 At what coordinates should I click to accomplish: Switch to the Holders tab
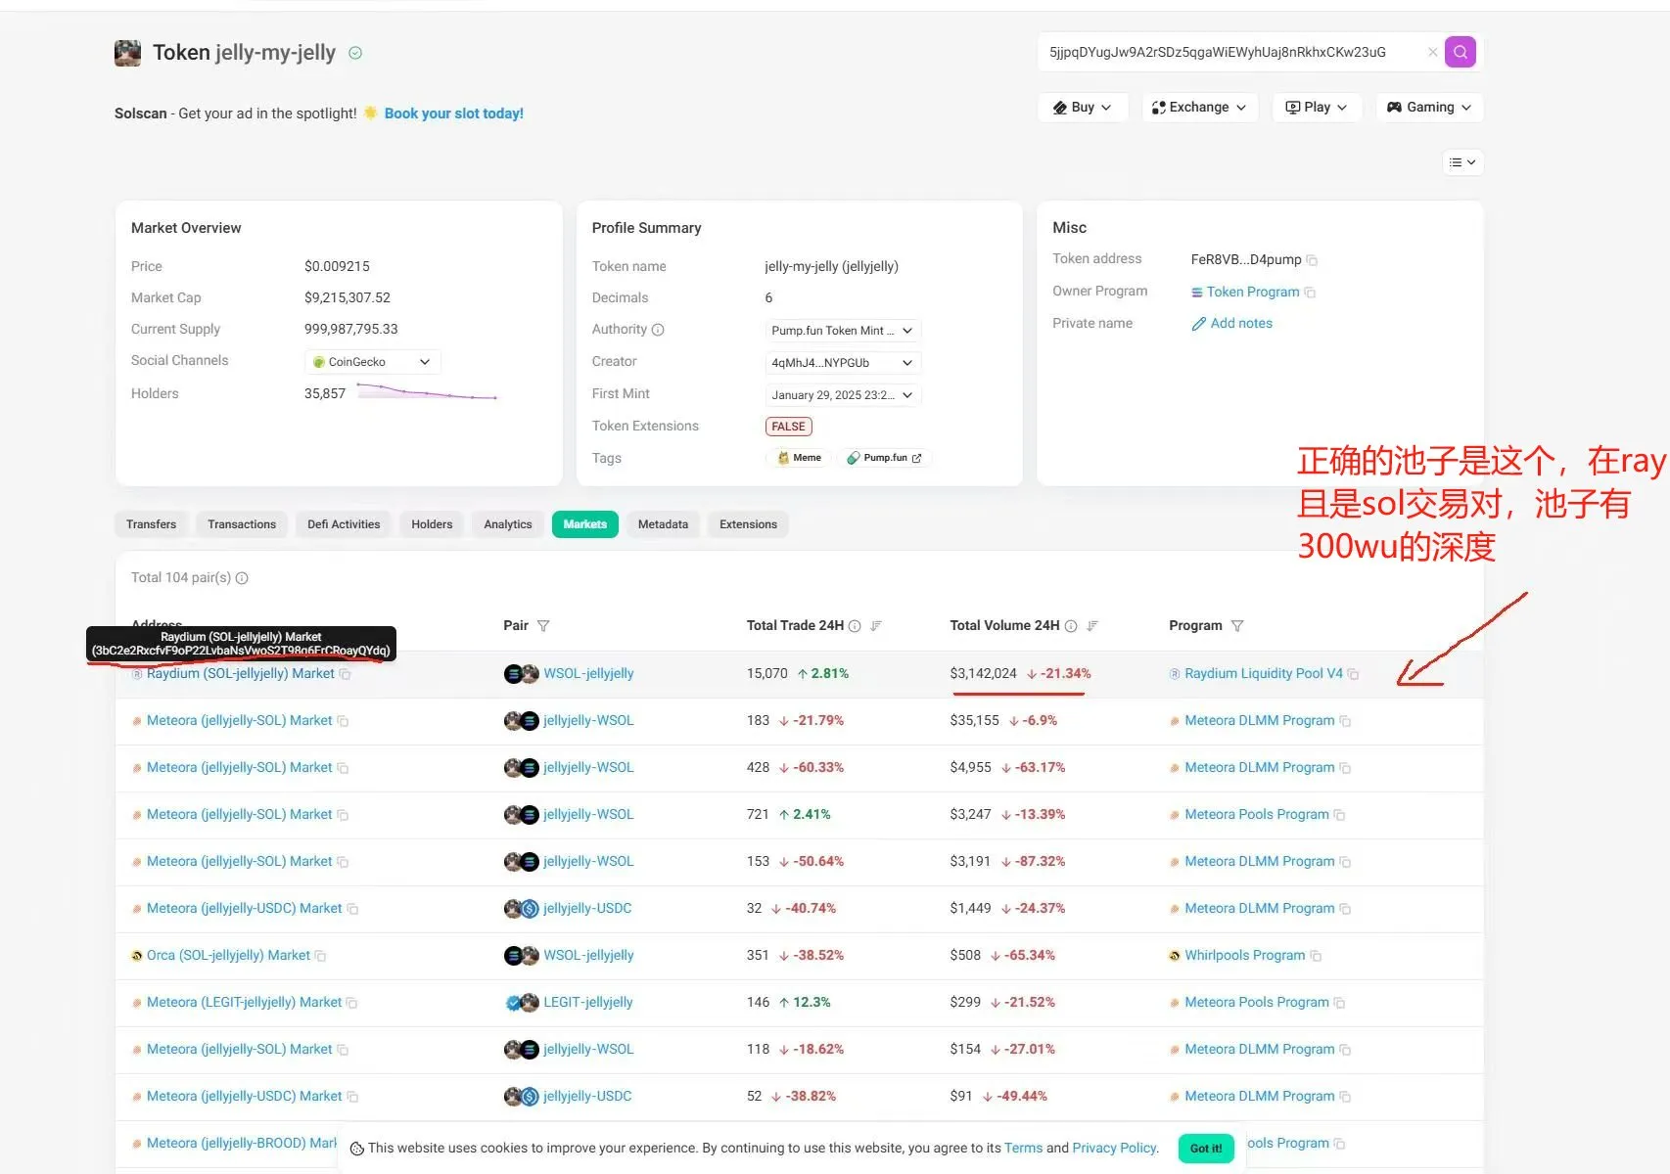pos(432,524)
